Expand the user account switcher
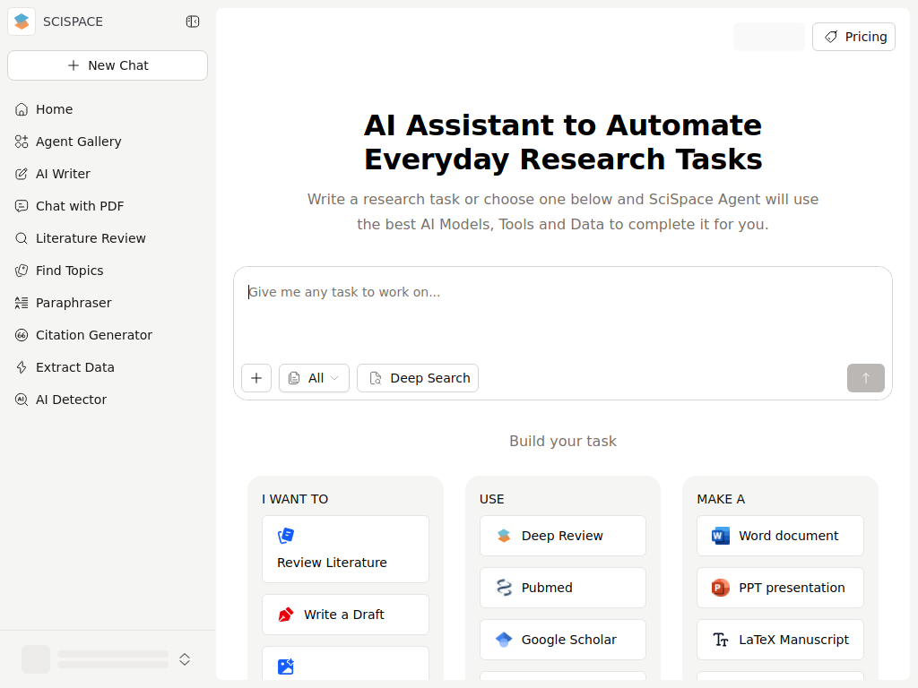This screenshot has width=918, height=688. (x=185, y=659)
